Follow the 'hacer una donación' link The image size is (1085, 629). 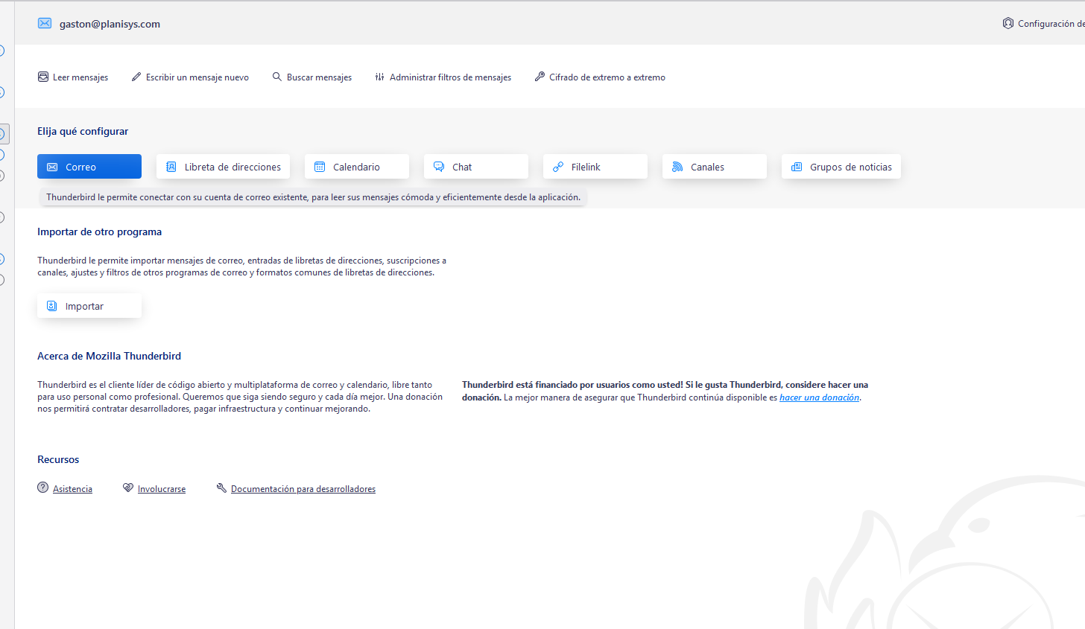(819, 397)
